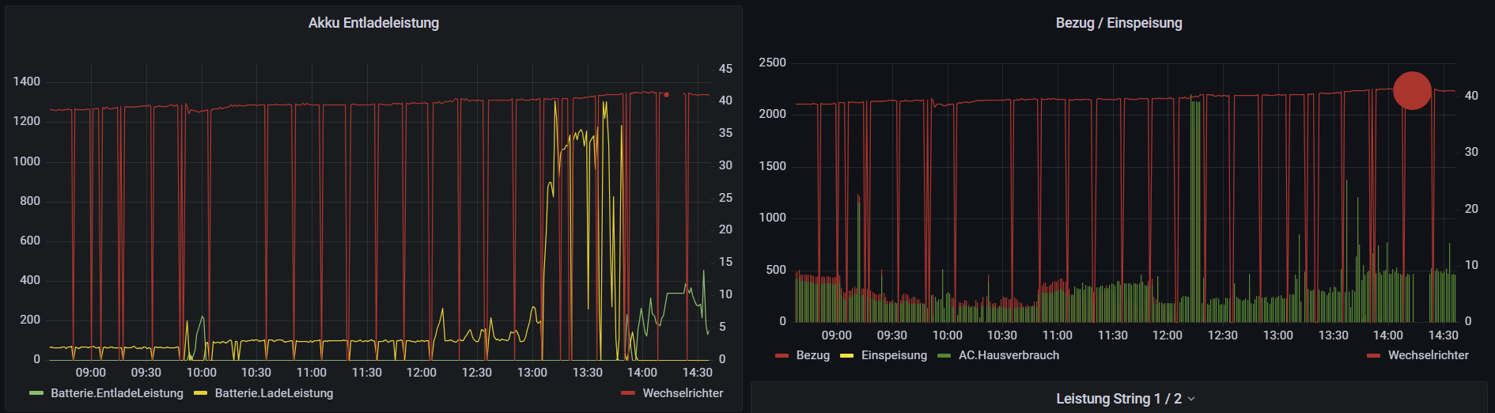Pick the green AC.Hausverbrauch legend color swatch
The width and height of the screenshot is (1495, 413).
pos(944,355)
